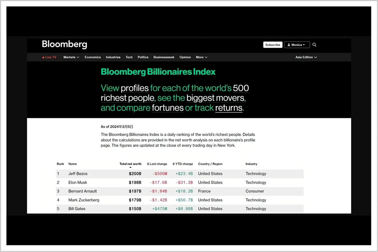
Task: Click the $150B net worth value
Action: click(x=135, y=209)
